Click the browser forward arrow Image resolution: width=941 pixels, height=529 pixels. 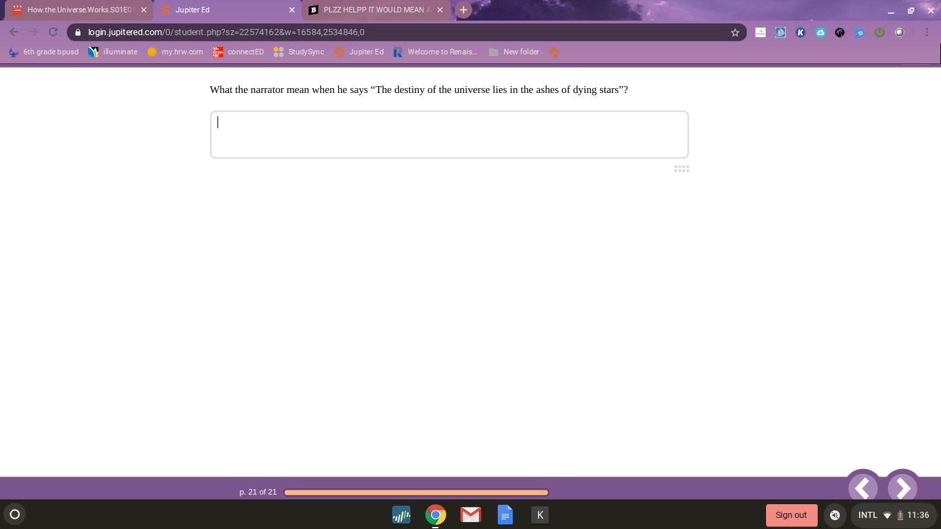point(33,32)
